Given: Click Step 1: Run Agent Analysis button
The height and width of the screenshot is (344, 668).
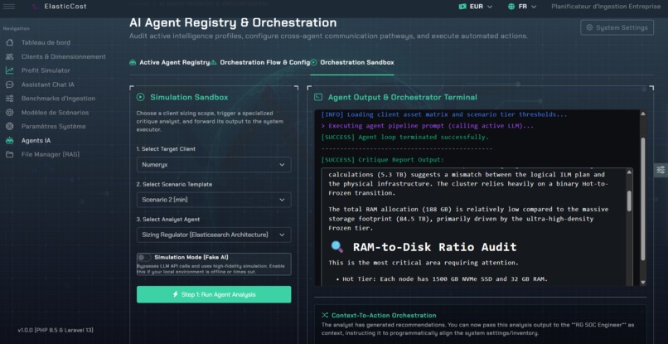Looking at the screenshot, I should tap(214, 294).
